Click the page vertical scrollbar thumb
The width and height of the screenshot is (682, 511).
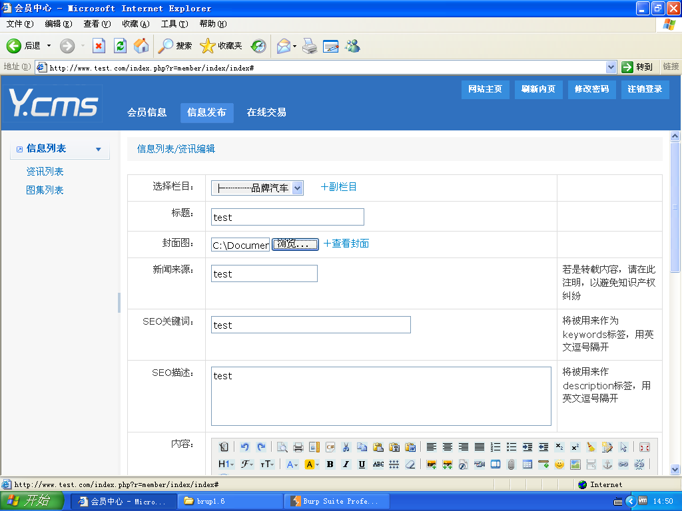click(675, 208)
